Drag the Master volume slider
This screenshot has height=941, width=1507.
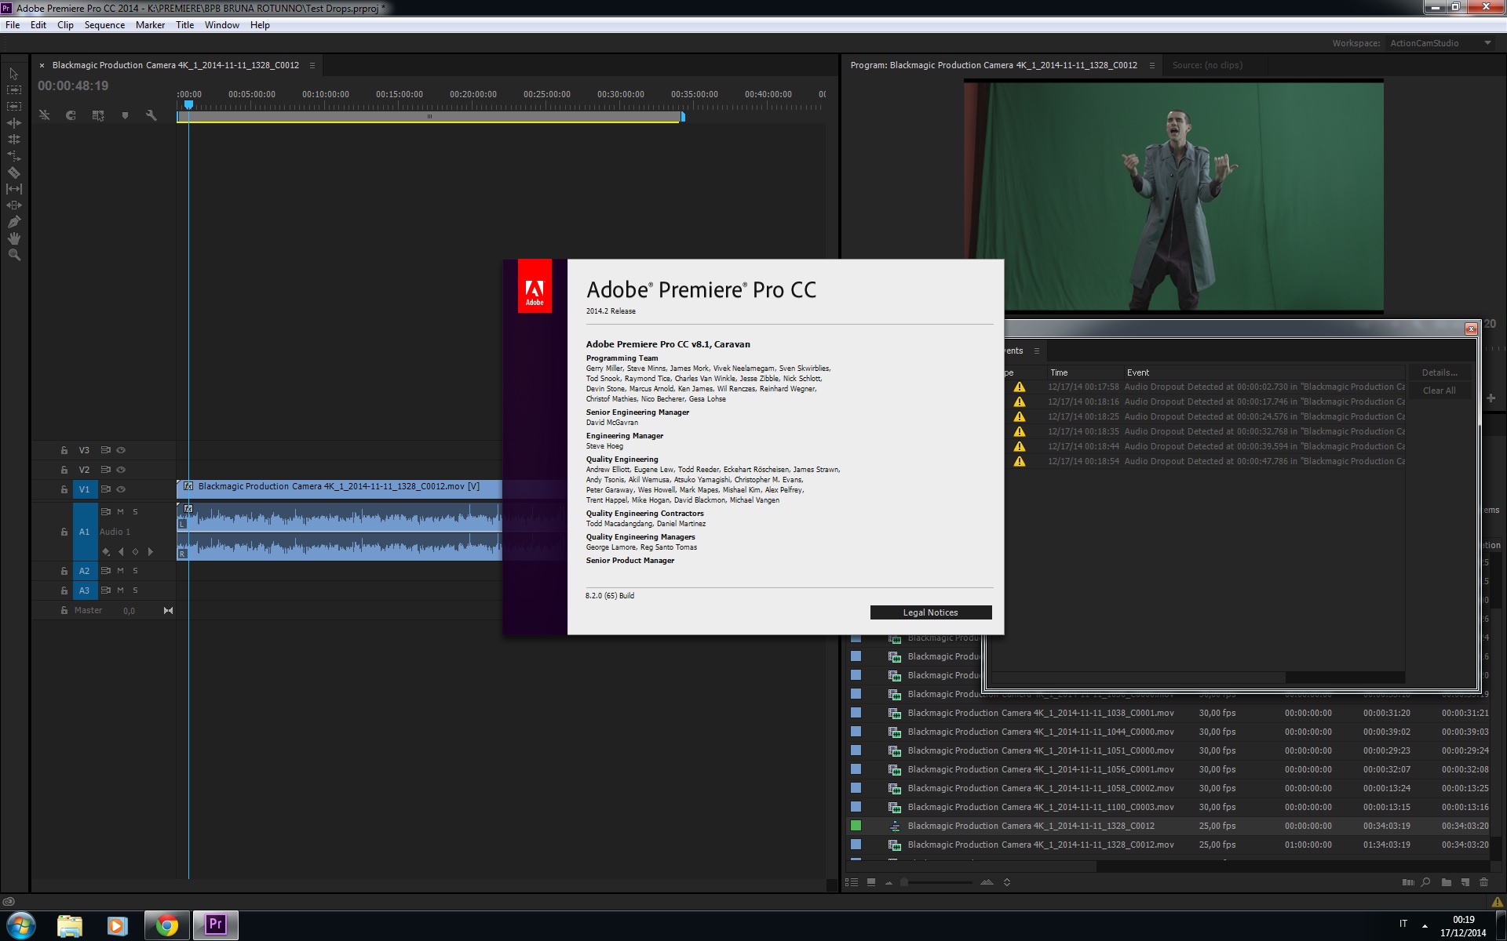(128, 609)
